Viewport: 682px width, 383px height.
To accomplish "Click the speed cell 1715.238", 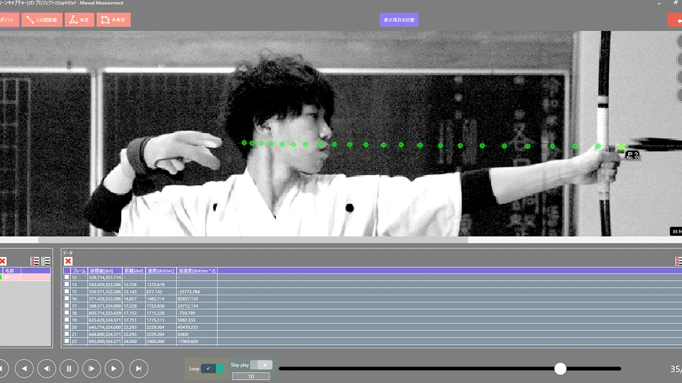I will [161, 313].
